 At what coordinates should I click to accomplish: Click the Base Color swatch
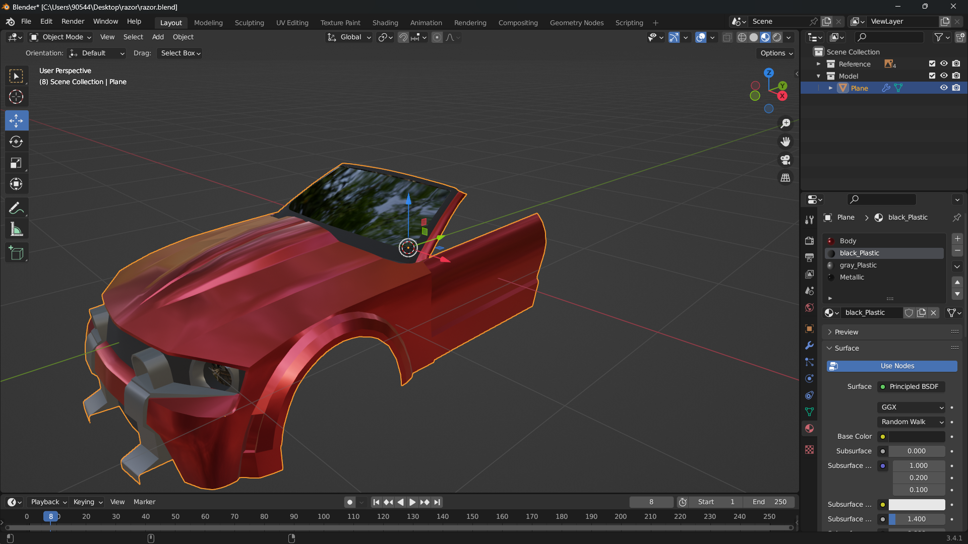(916, 437)
